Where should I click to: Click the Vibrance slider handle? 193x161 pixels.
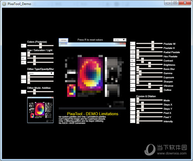pos(149,86)
